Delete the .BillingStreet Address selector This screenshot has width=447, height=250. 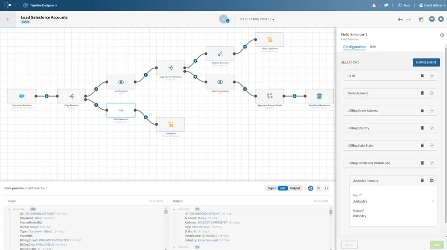tap(422, 110)
